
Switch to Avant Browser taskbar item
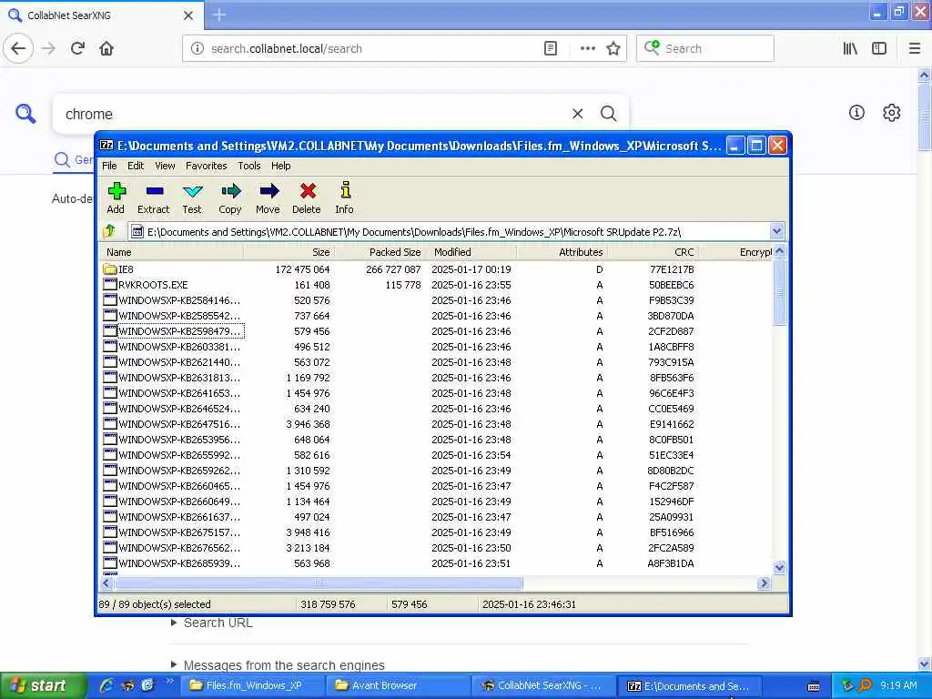pos(399,685)
